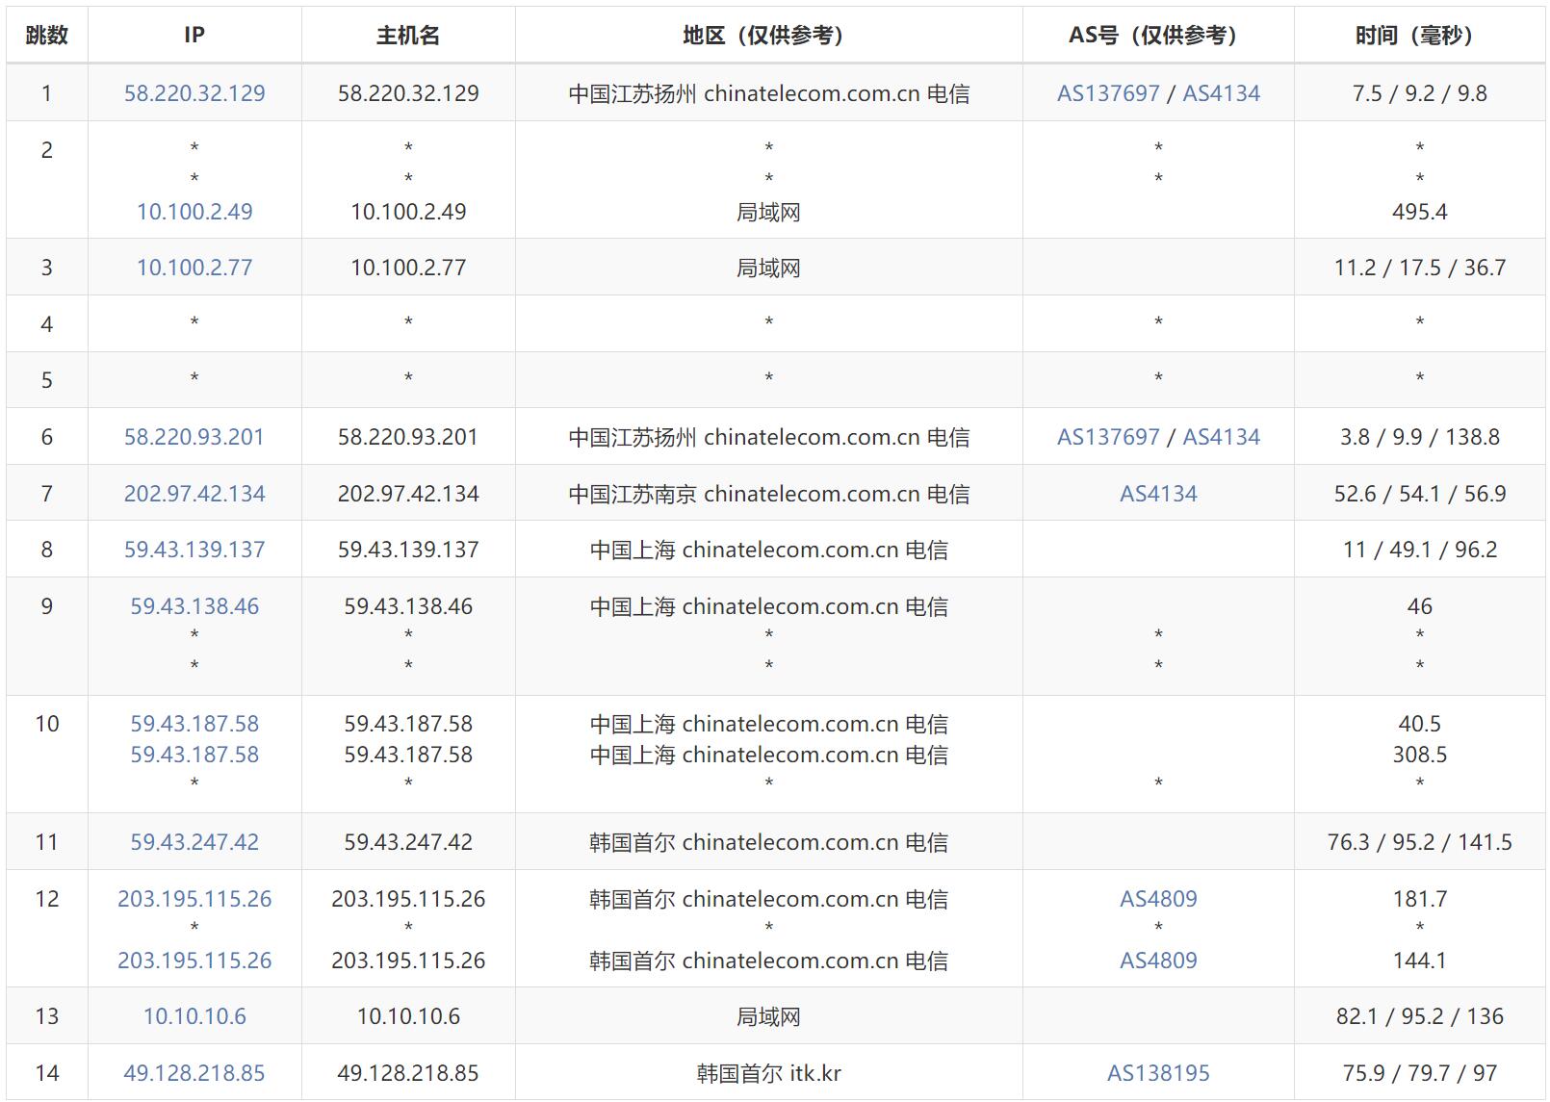Open IP link 59.43.138.46
The image size is (1550, 1102).
pos(194,606)
